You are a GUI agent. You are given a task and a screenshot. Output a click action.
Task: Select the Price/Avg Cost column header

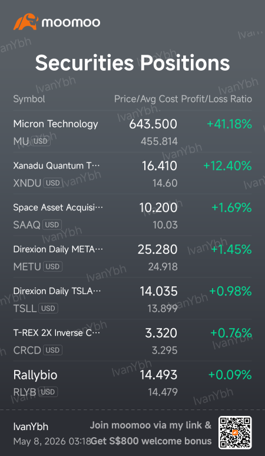pyautogui.click(x=146, y=99)
